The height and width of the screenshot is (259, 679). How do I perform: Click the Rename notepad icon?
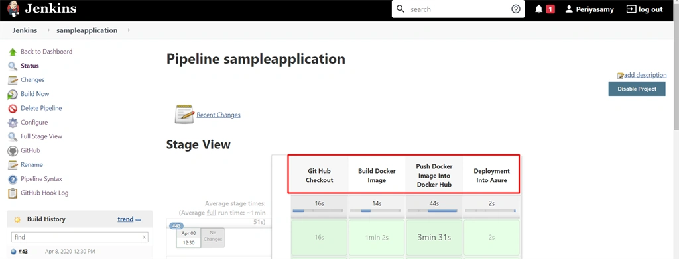[13, 165]
